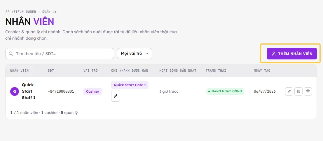This screenshot has width=323, height=141.
Task: Click the chevron arrow beside Mọi vai trò
Action: point(147,54)
